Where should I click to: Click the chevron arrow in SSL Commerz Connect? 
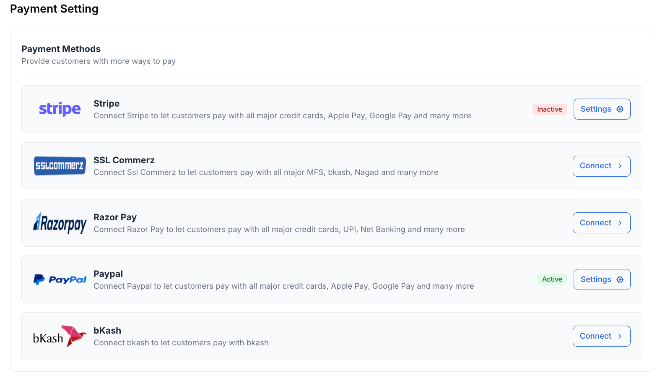620,166
